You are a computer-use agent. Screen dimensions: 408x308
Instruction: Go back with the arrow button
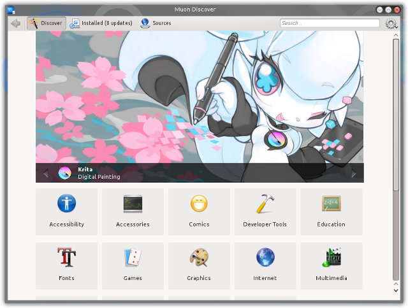(x=15, y=24)
